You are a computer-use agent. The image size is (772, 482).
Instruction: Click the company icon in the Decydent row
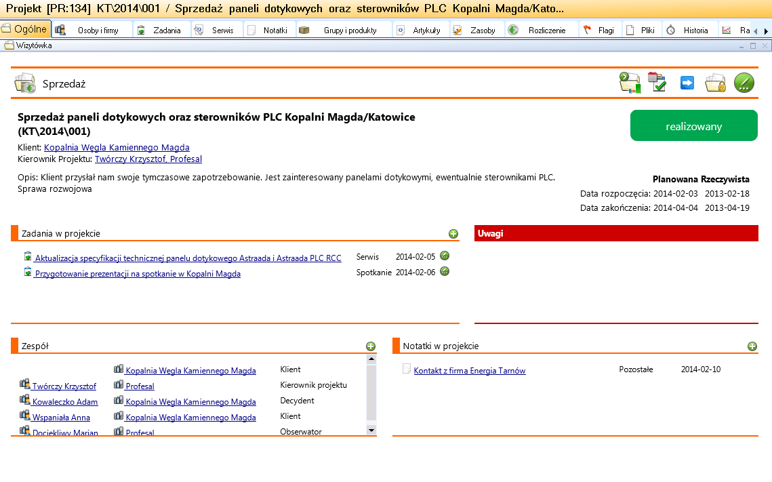119,400
